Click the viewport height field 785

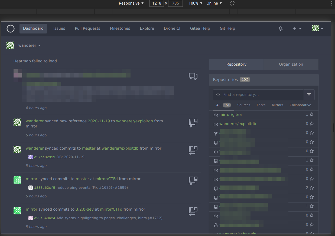point(175,3)
